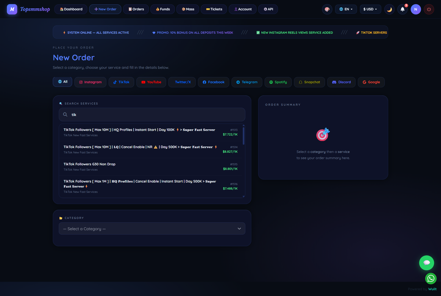Viewport: 441px width, 296px height.
Task: Select the All category filter
Action: [x=63, y=82]
